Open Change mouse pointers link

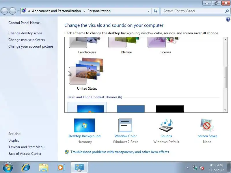coord(27,40)
